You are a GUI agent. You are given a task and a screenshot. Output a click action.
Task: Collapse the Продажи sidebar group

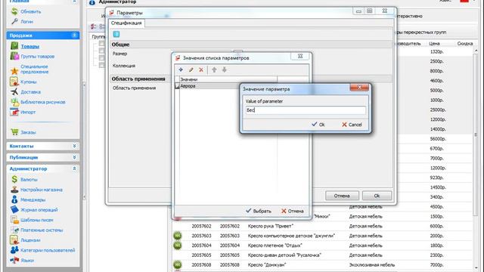[74, 36]
